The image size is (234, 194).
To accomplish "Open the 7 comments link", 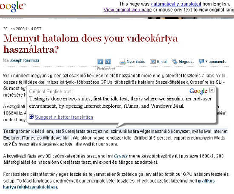I will [x=216, y=62].
